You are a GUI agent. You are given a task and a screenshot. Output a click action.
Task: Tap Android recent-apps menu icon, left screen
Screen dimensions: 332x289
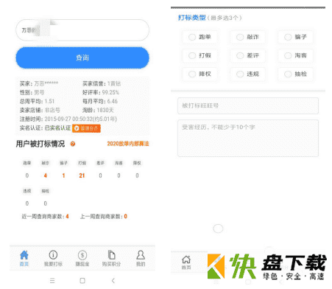pyautogui.click(x=52, y=281)
